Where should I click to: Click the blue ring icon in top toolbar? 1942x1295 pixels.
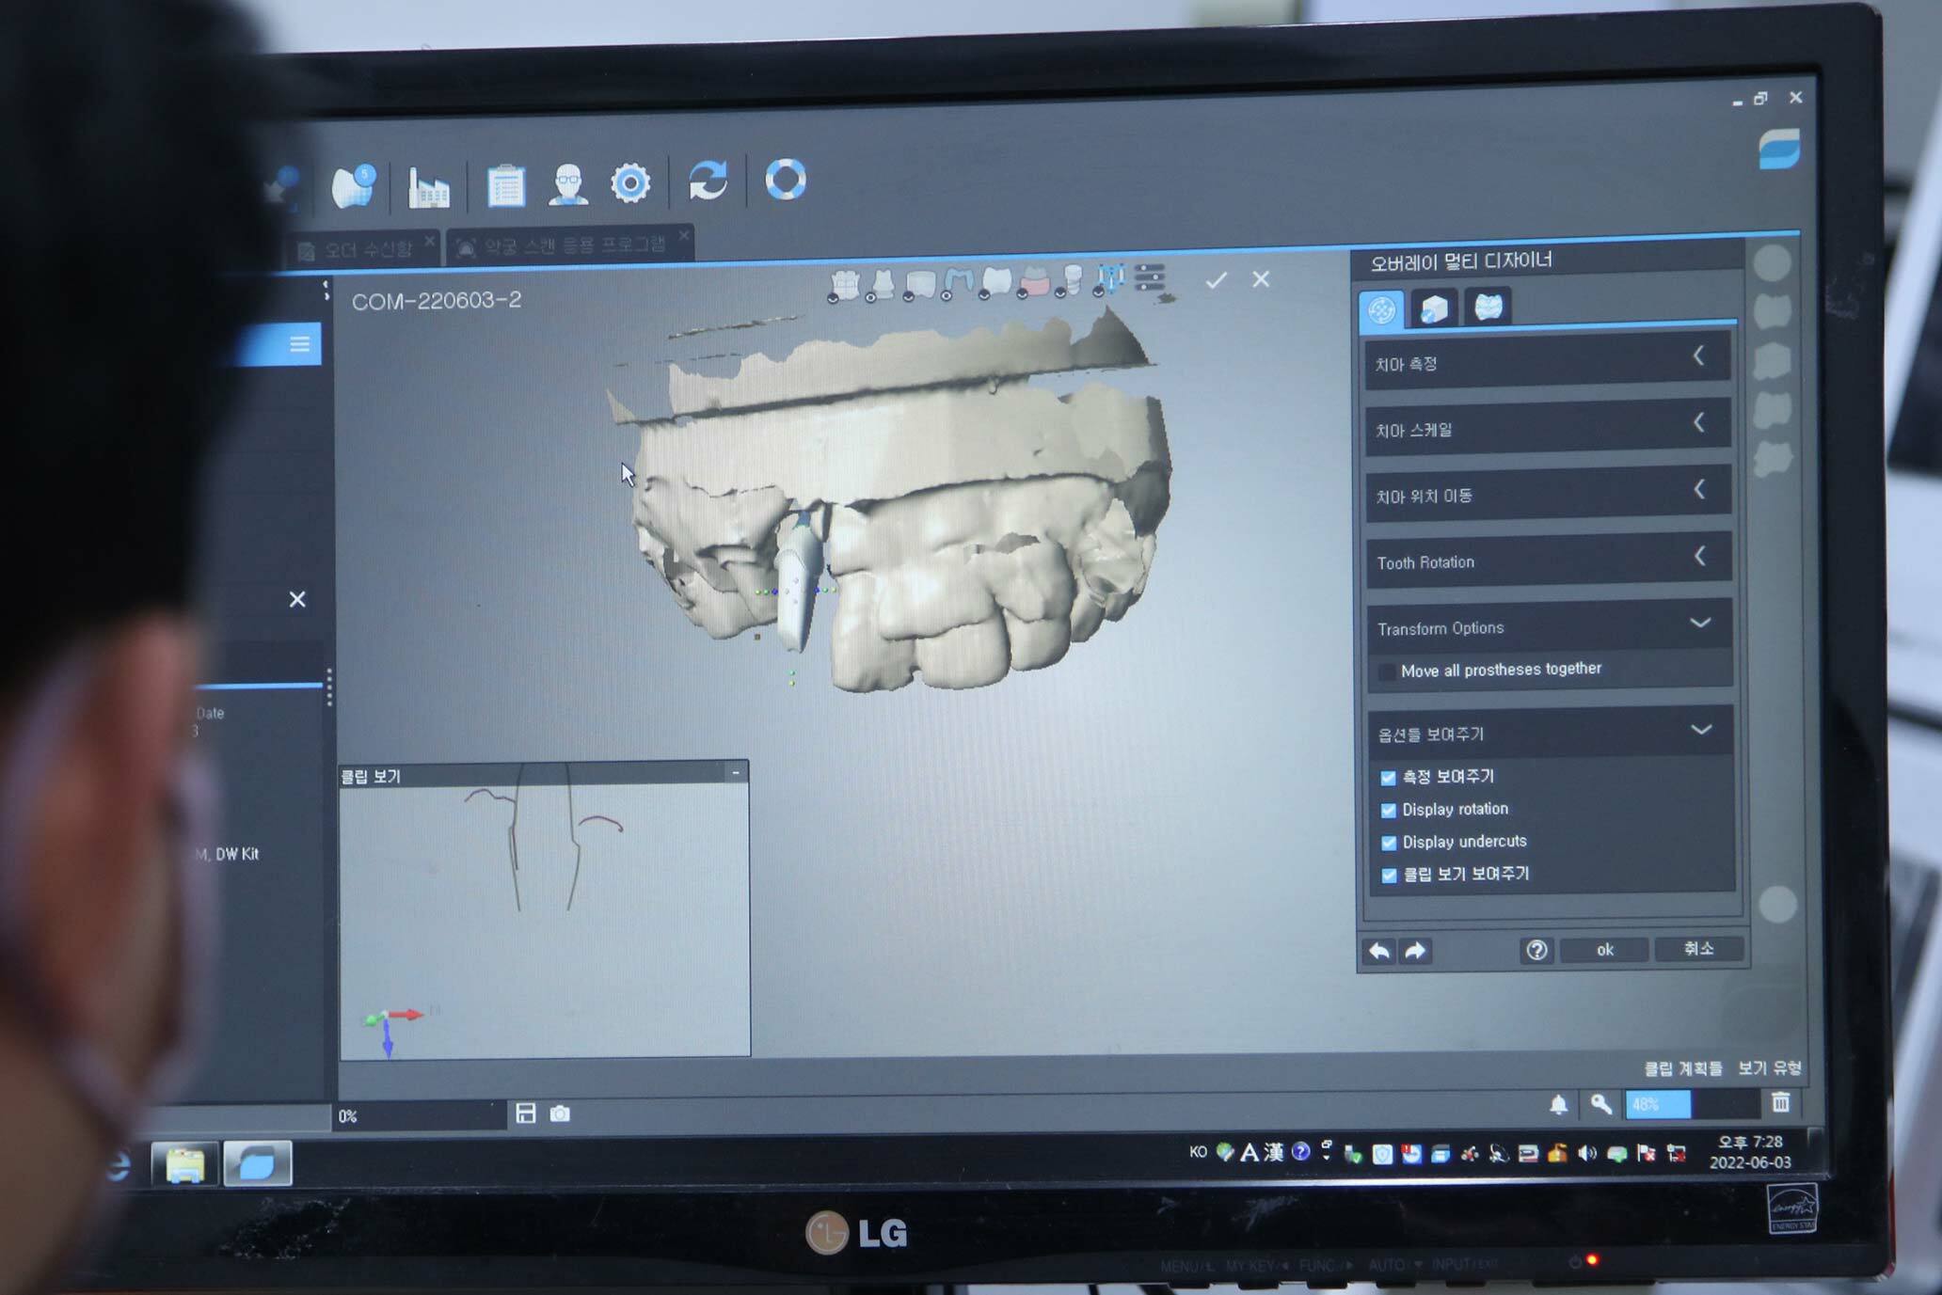[x=786, y=179]
